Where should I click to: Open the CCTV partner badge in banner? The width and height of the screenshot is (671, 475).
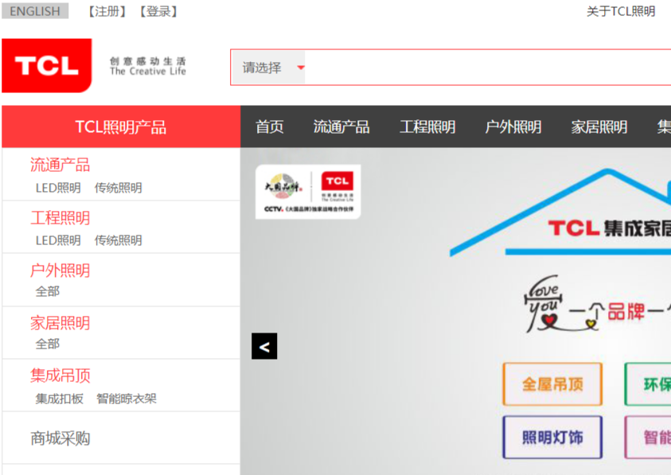[308, 192]
